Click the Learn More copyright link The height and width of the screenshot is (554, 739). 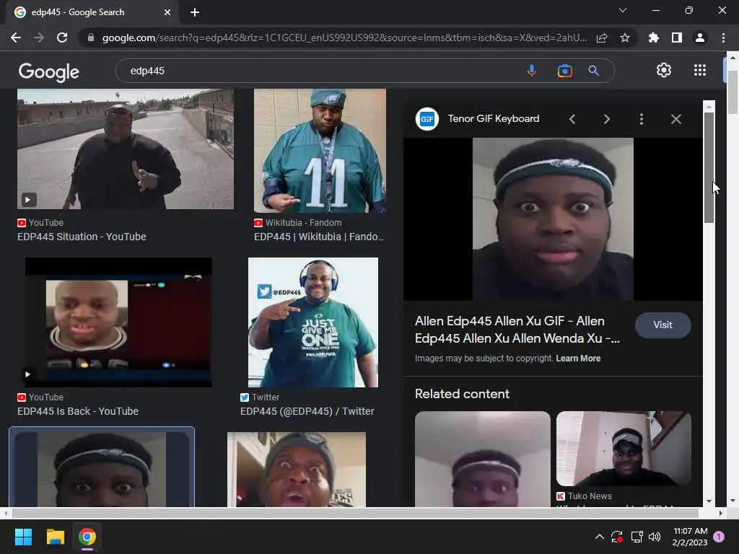point(578,359)
